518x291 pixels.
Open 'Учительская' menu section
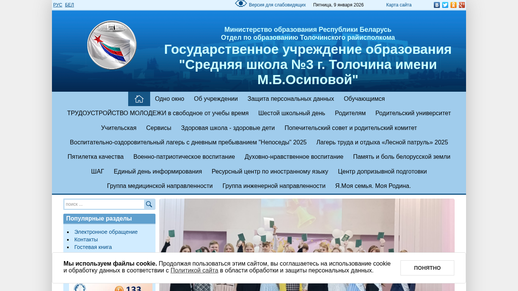click(119, 128)
